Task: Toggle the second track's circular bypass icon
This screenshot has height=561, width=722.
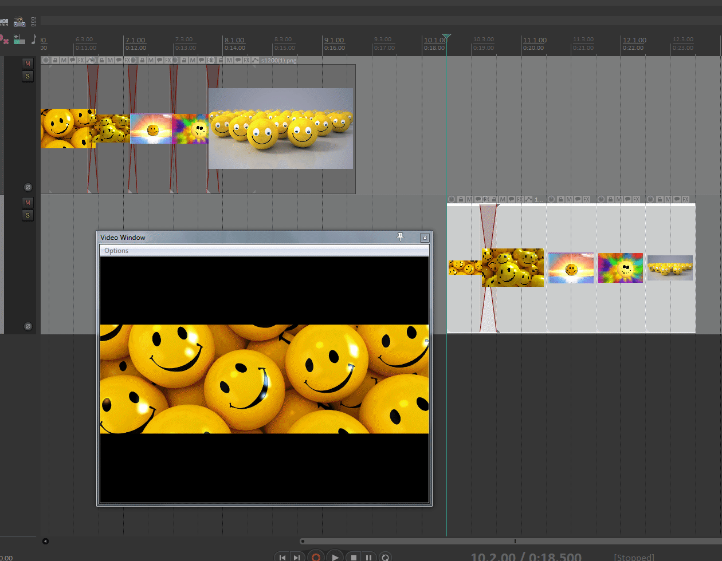Action: 28,326
